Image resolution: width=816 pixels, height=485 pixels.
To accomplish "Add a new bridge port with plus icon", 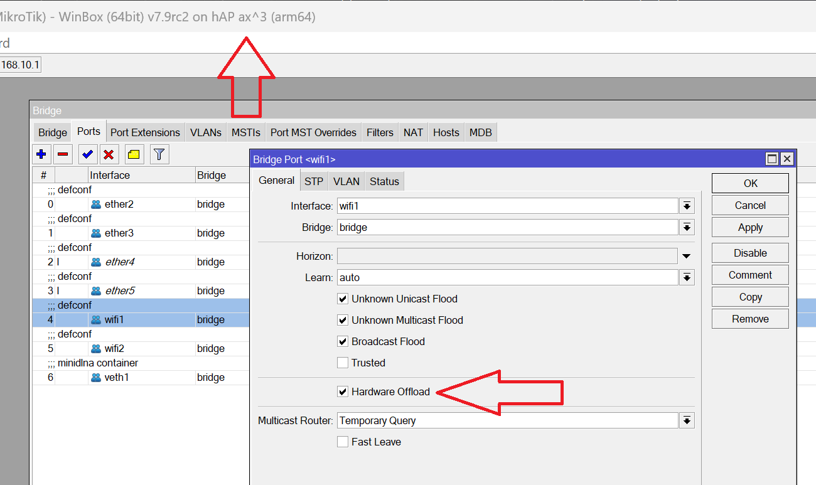I will click(x=41, y=154).
